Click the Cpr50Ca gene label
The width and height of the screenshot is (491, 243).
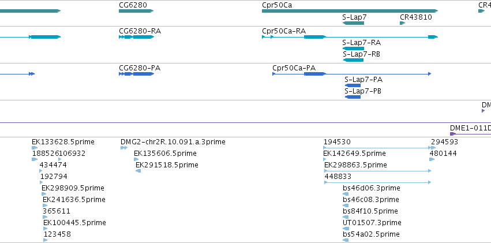[277, 5]
